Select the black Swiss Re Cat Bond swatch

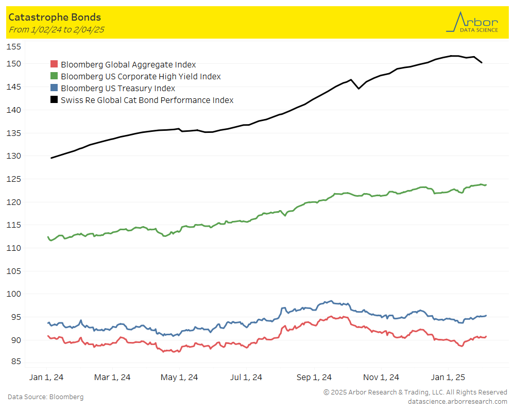pos(54,100)
